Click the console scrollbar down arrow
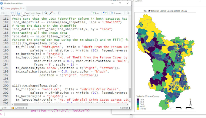The width and height of the screenshot is (206, 118). (131, 116)
